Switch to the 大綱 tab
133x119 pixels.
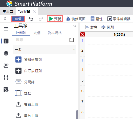pyautogui.click(x=37, y=33)
